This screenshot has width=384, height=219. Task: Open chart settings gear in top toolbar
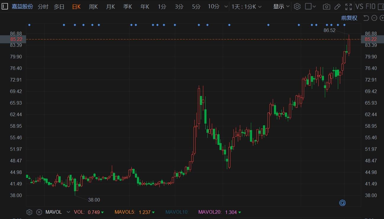coord(297,7)
